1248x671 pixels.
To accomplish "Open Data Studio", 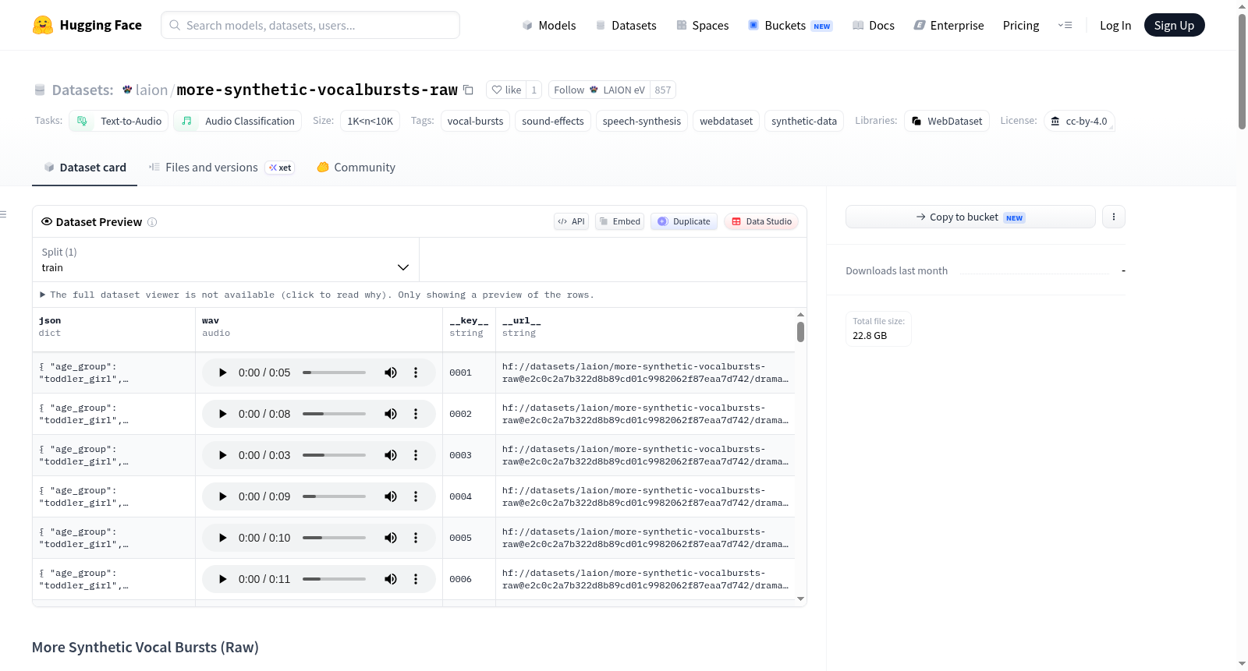I will point(761,221).
